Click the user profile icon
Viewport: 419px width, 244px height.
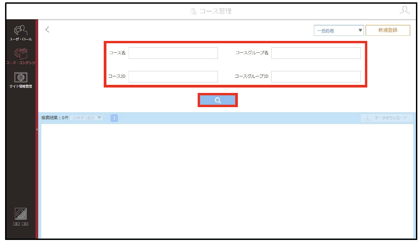pos(404,10)
